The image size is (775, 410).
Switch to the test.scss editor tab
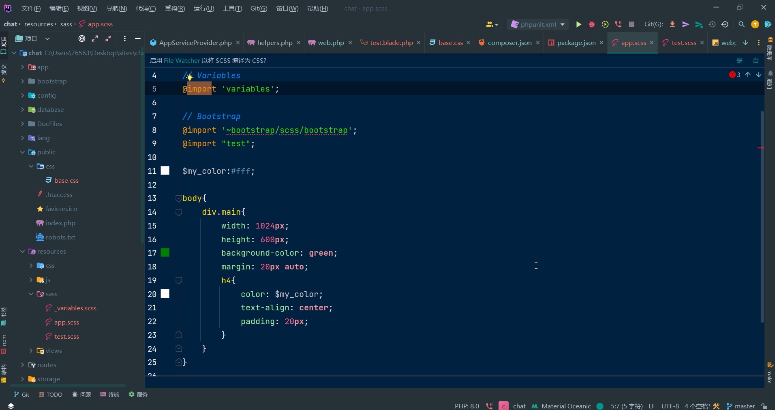[x=683, y=43]
